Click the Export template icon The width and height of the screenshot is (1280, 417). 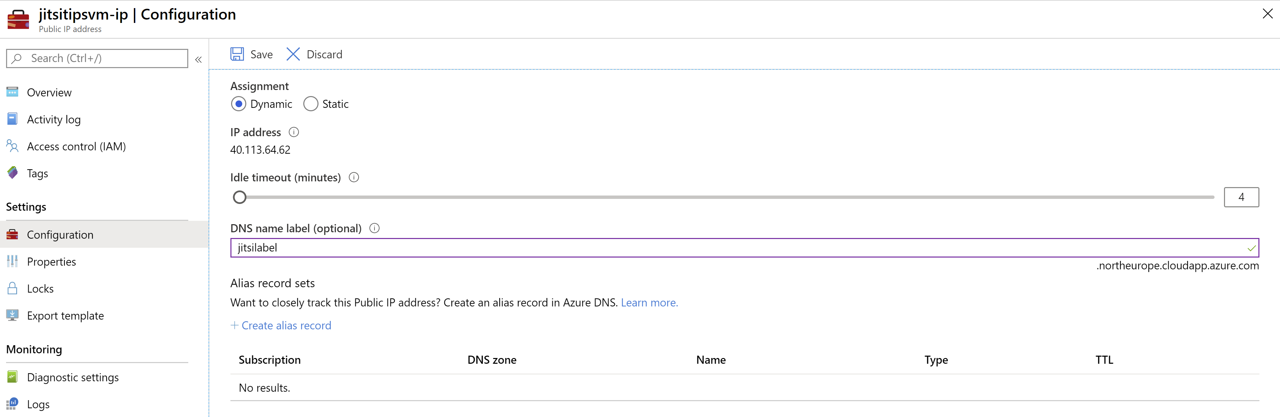pos(12,315)
